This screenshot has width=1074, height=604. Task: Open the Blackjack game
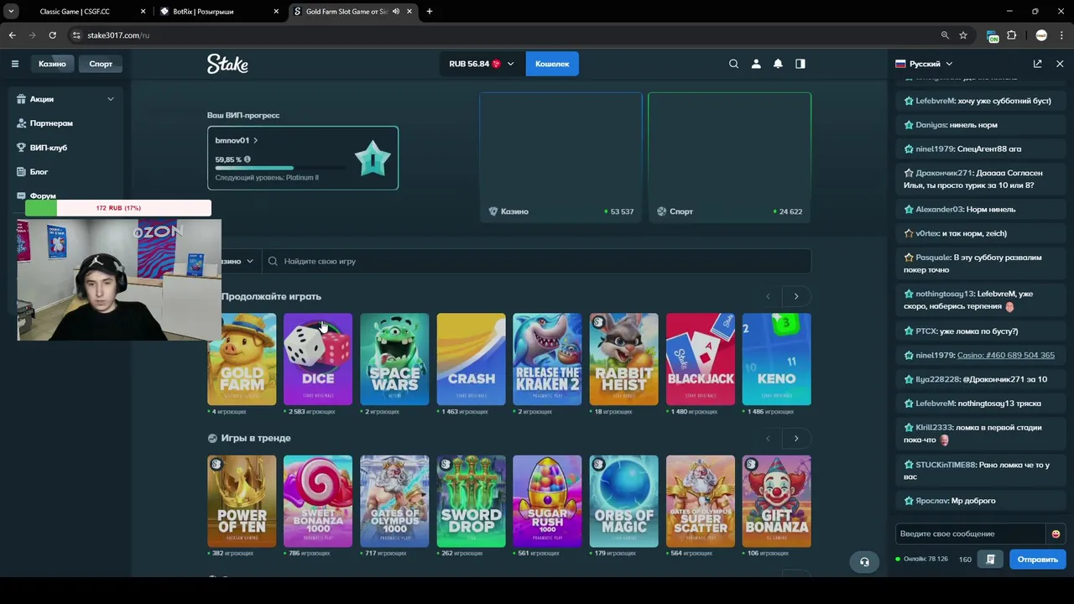pyautogui.click(x=701, y=359)
